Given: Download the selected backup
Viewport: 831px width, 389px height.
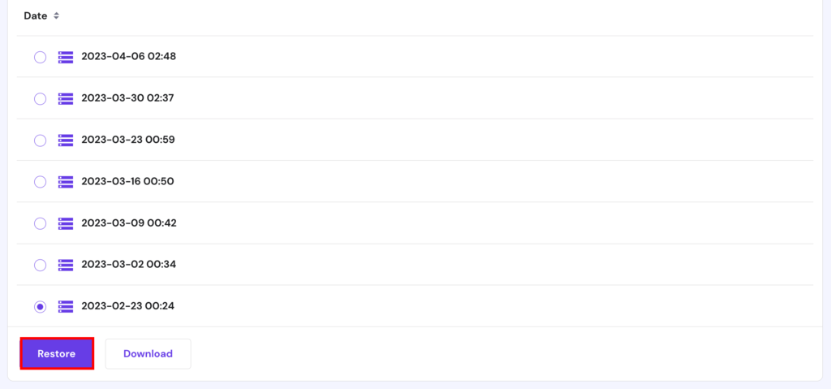Looking at the screenshot, I should (x=148, y=353).
